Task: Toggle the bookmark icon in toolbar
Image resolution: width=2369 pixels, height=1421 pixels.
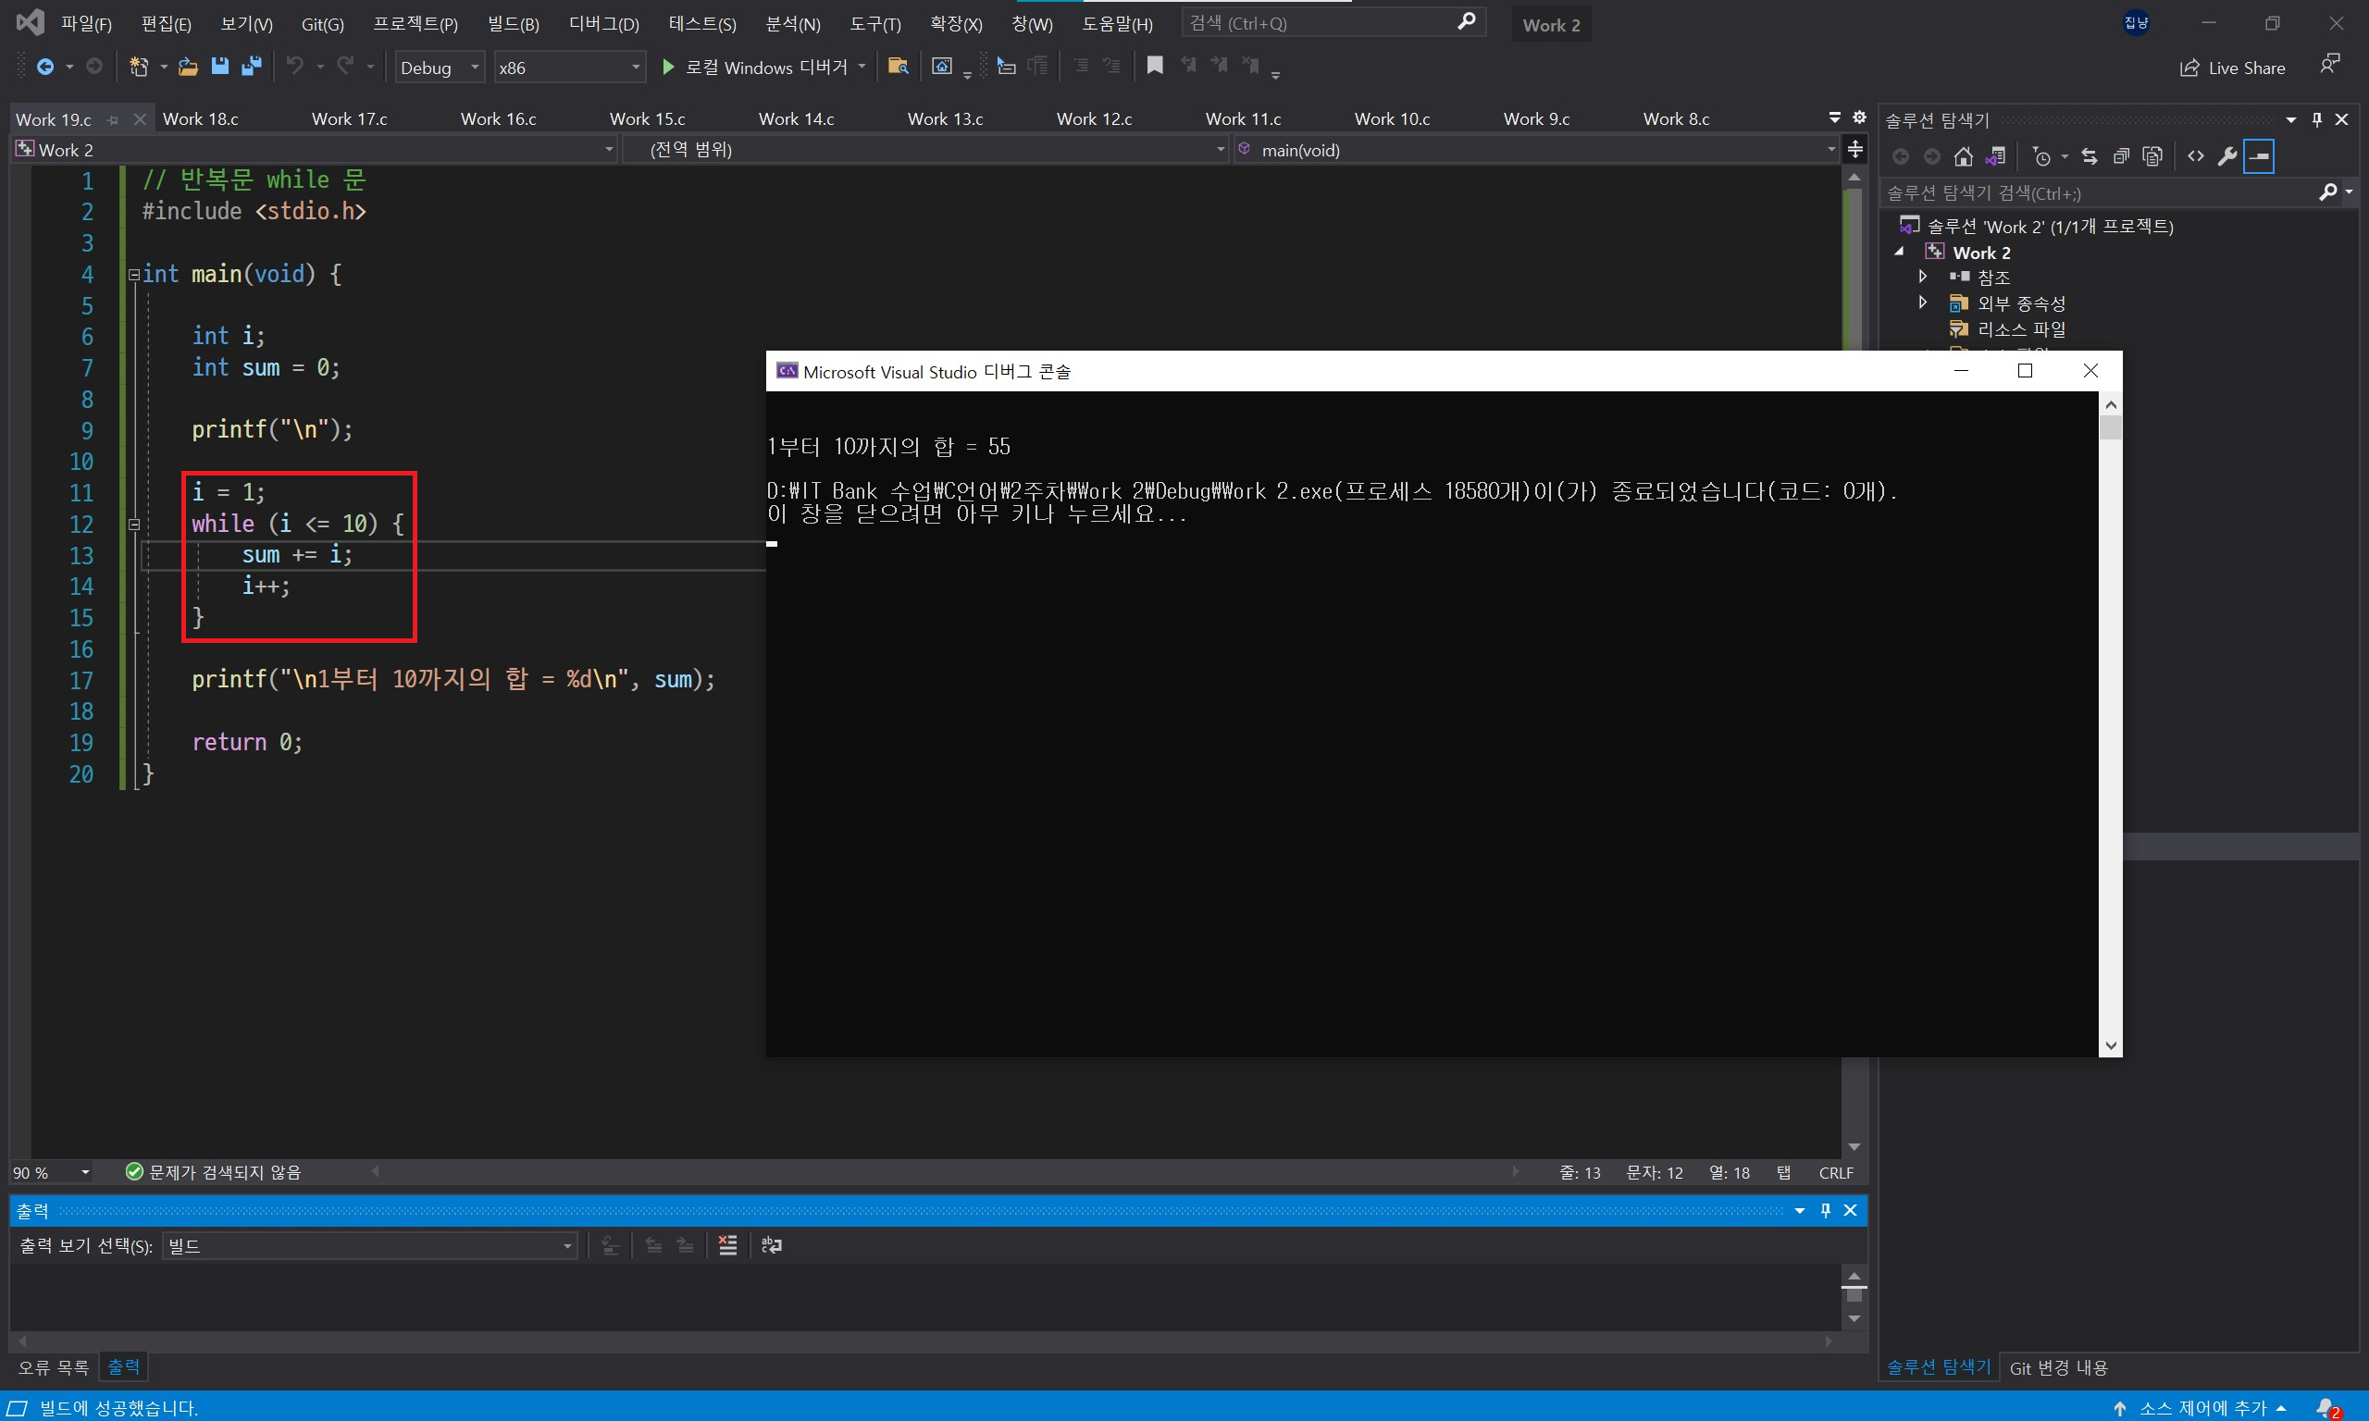Action: coord(1155,65)
